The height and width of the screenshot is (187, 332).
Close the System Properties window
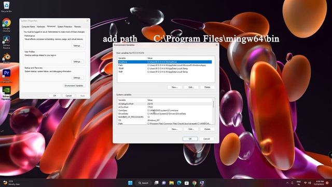coord(88,21)
